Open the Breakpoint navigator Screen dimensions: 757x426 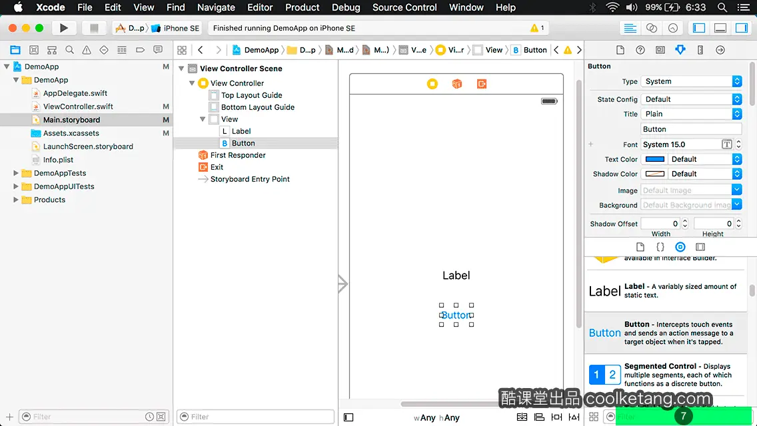(140, 50)
